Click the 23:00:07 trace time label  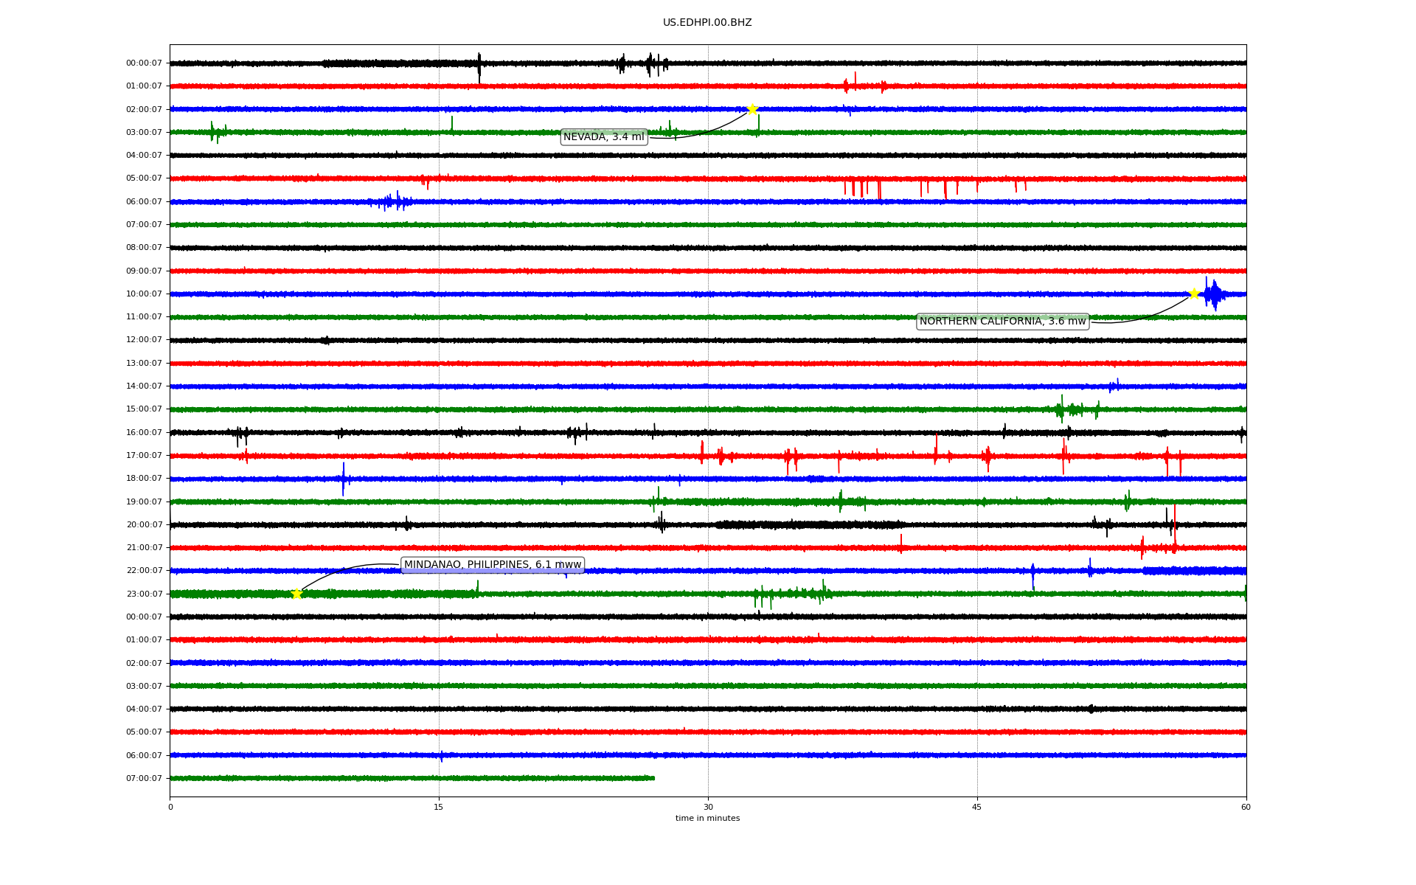(x=144, y=594)
